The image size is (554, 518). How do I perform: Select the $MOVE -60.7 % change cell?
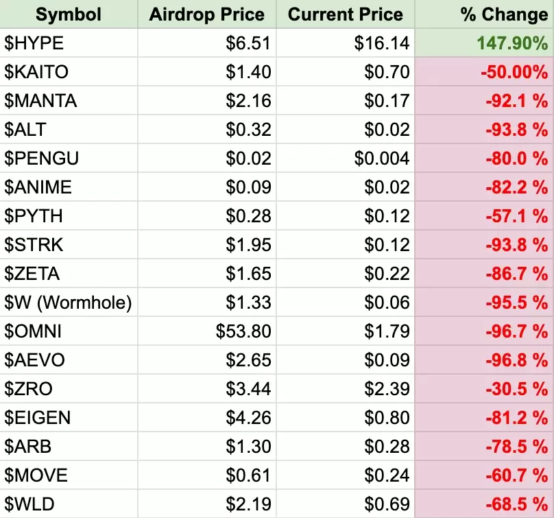[484, 475]
